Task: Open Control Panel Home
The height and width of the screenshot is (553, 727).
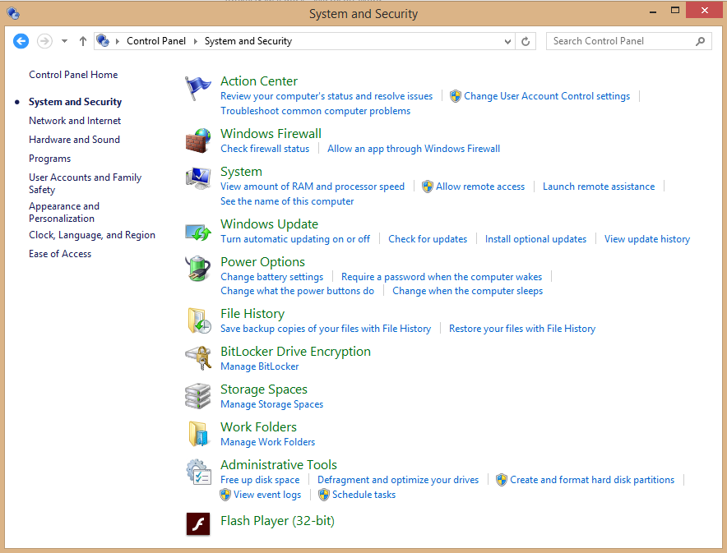Action: (73, 75)
